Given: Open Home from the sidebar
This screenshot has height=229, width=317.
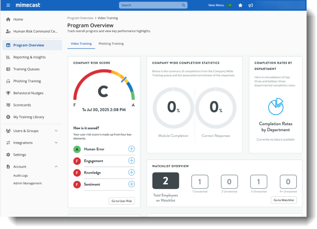Looking at the screenshot, I should click(x=18, y=19).
